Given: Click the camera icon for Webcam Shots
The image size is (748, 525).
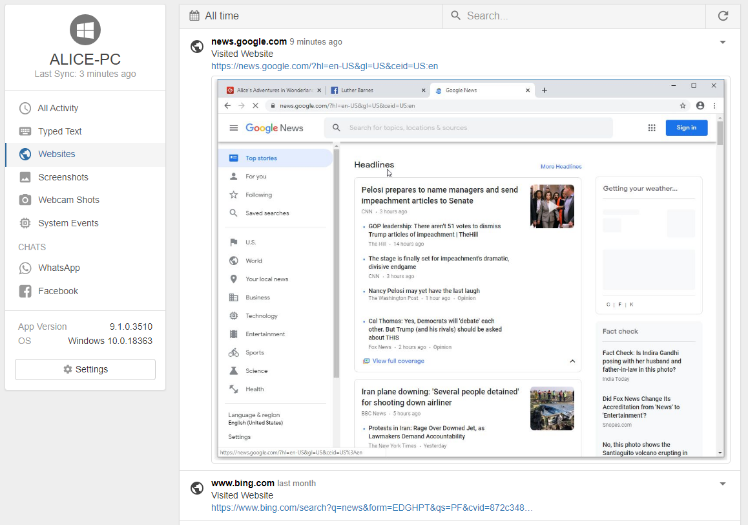Looking at the screenshot, I should coord(25,200).
